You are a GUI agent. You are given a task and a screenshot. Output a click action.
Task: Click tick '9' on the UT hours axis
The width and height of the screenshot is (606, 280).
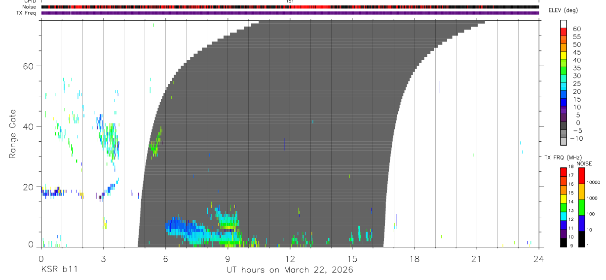[x=227, y=259]
